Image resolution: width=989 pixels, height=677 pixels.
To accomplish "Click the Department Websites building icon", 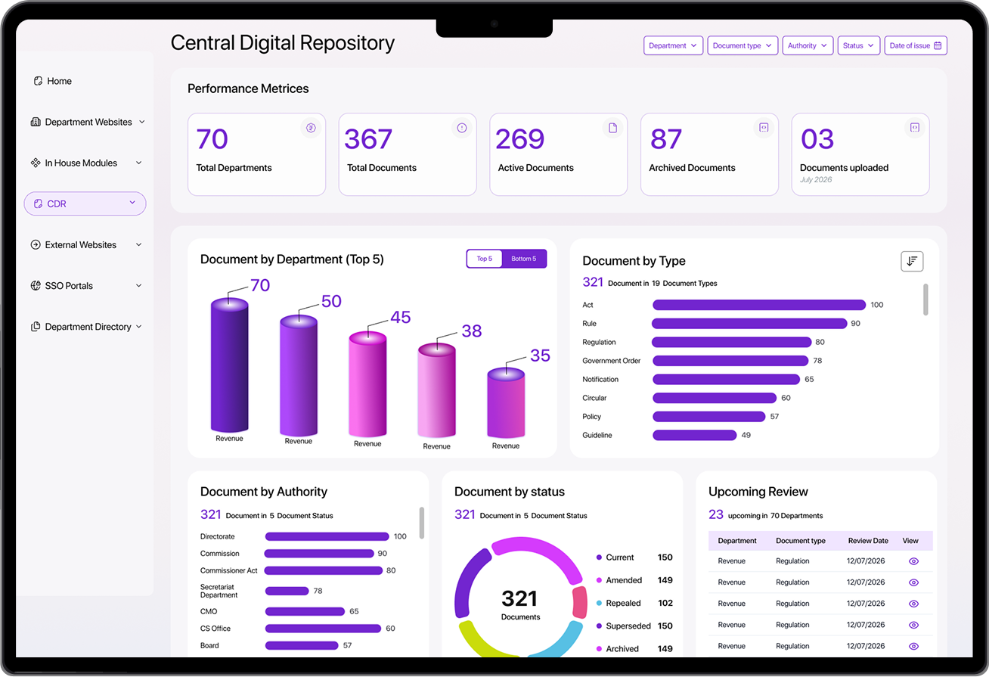I will coord(36,122).
